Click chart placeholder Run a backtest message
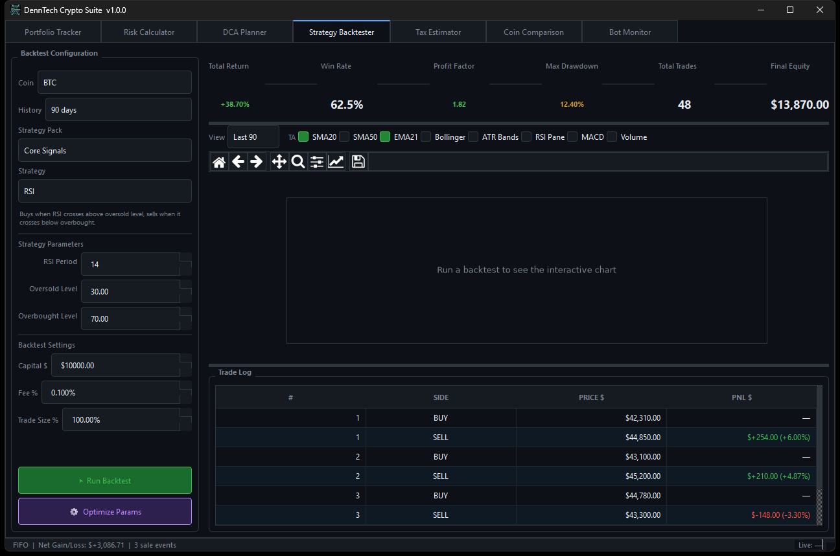Image resolution: width=840 pixels, height=556 pixels. 526,269
